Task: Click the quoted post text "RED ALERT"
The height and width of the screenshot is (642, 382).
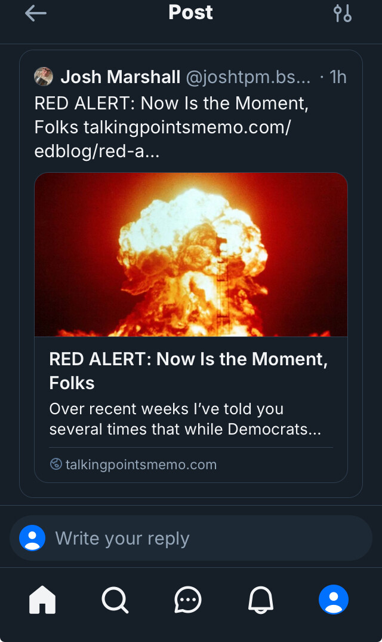Action: coord(171,103)
